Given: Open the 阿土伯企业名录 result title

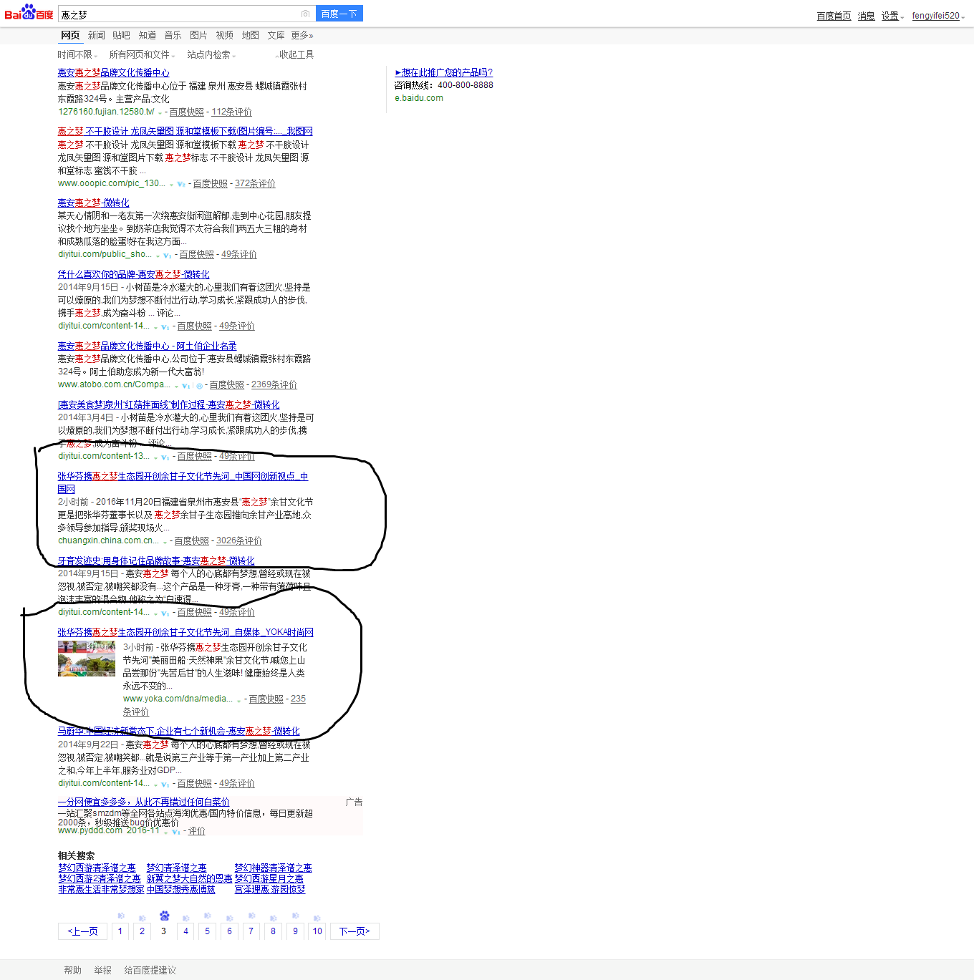Looking at the screenshot, I should point(148,346).
